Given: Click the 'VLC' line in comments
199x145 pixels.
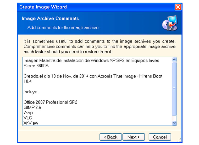Looking at the screenshot, I should (28, 118).
